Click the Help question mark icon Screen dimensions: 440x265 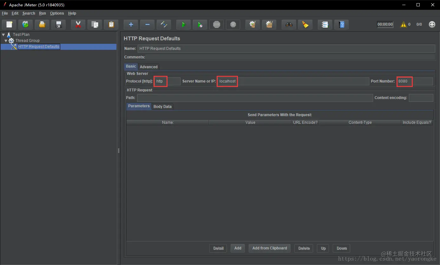[341, 24]
